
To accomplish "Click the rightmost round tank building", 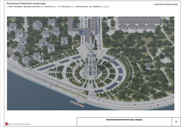I will (151, 27).
